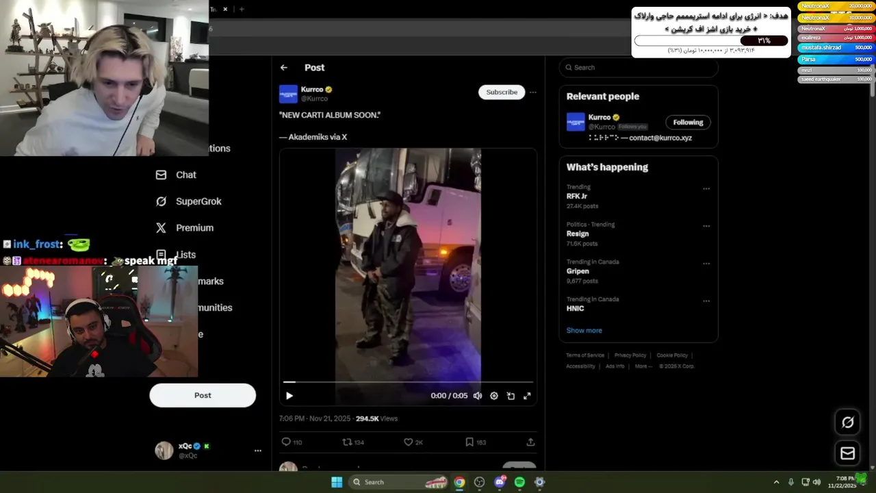
Task: Open Gripen trending topic
Action: (x=578, y=271)
